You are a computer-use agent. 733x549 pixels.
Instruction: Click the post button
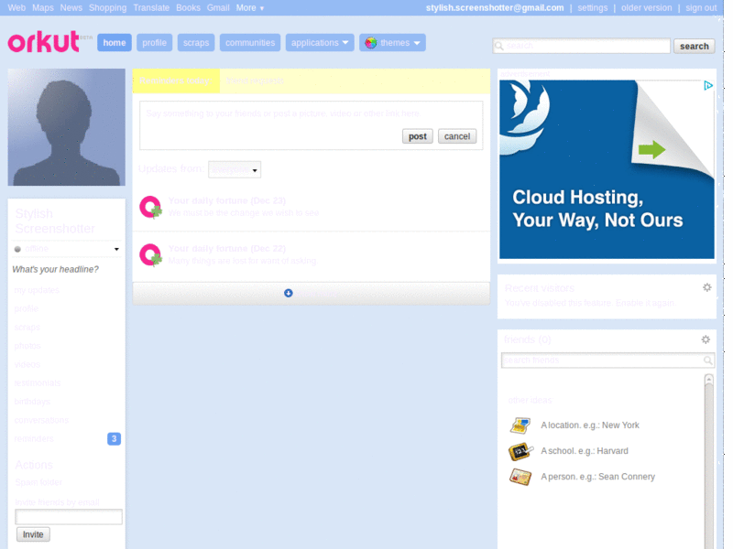(x=418, y=136)
